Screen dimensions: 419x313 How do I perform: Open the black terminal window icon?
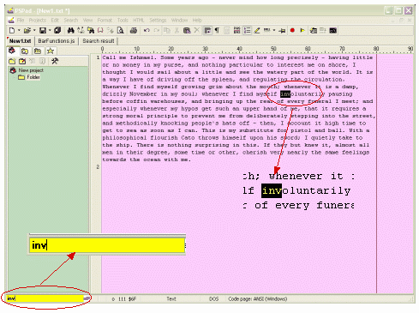(332, 30)
